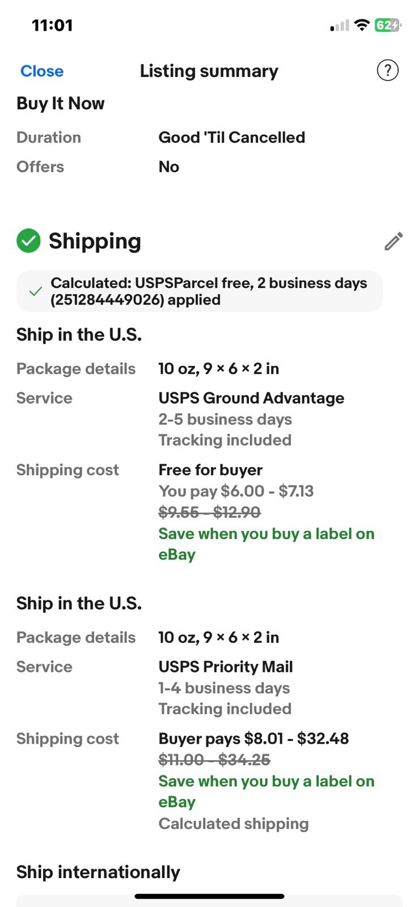Select USPS Priority Mail service row

(209, 688)
